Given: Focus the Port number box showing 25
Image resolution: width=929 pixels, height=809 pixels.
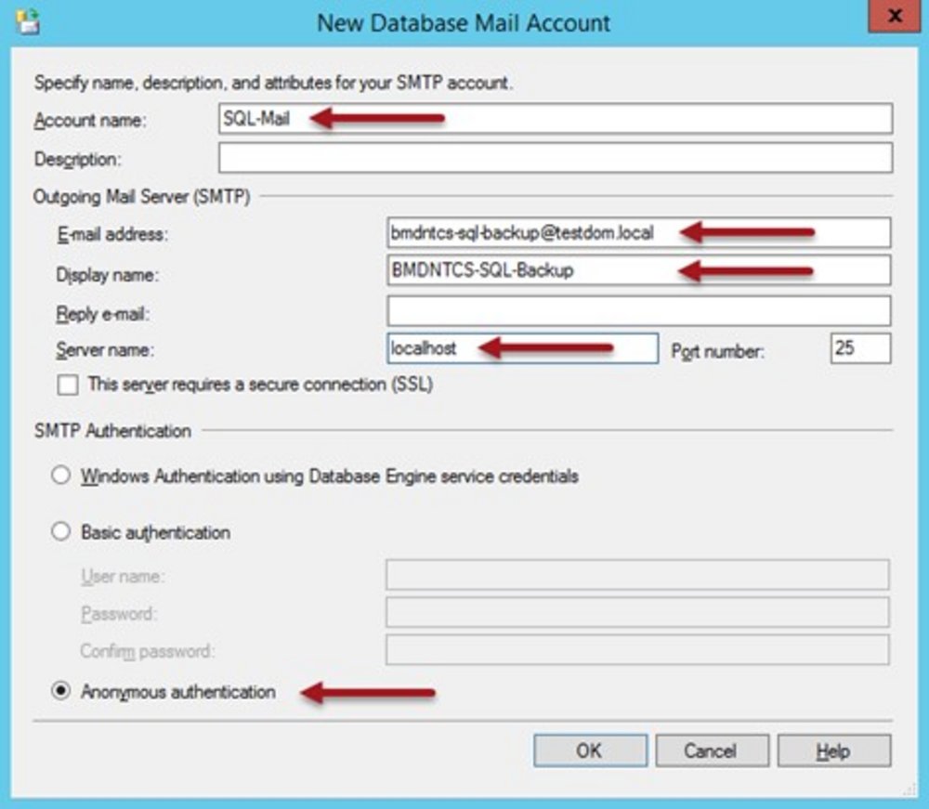Looking at the screenshot, I should point(860,349).
